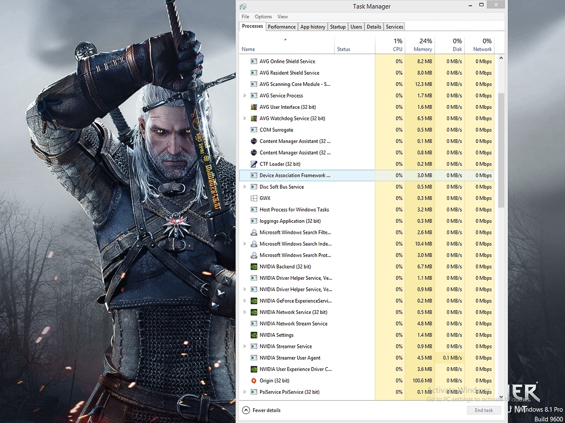Click the NVIDIA Settings process icon
The image size is (565, 423).
tap(254, 335)
